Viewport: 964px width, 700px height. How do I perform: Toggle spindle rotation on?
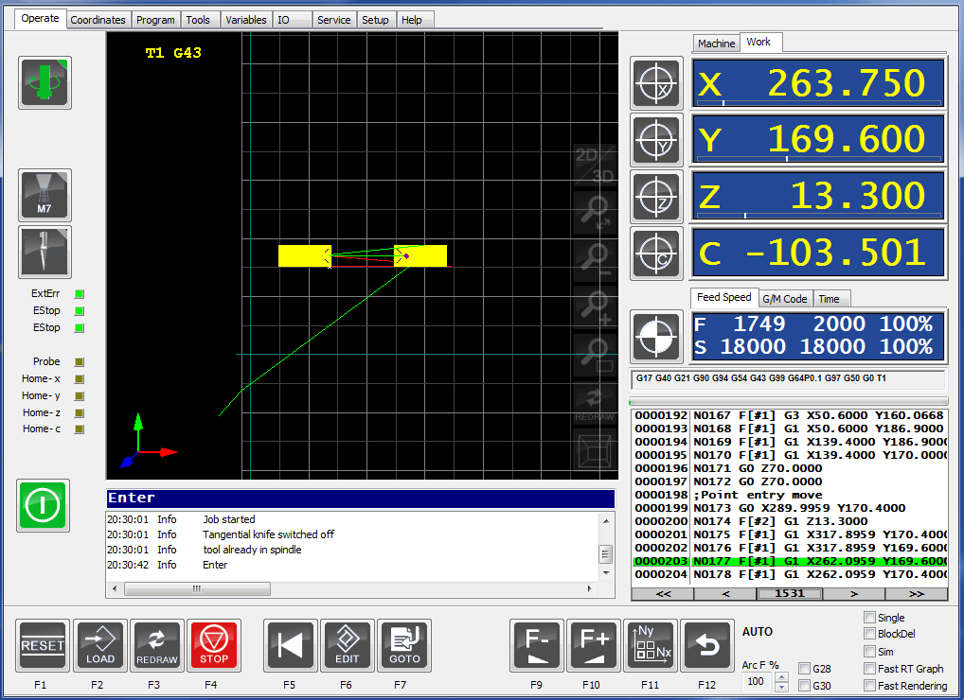click(x=44, y=83)
